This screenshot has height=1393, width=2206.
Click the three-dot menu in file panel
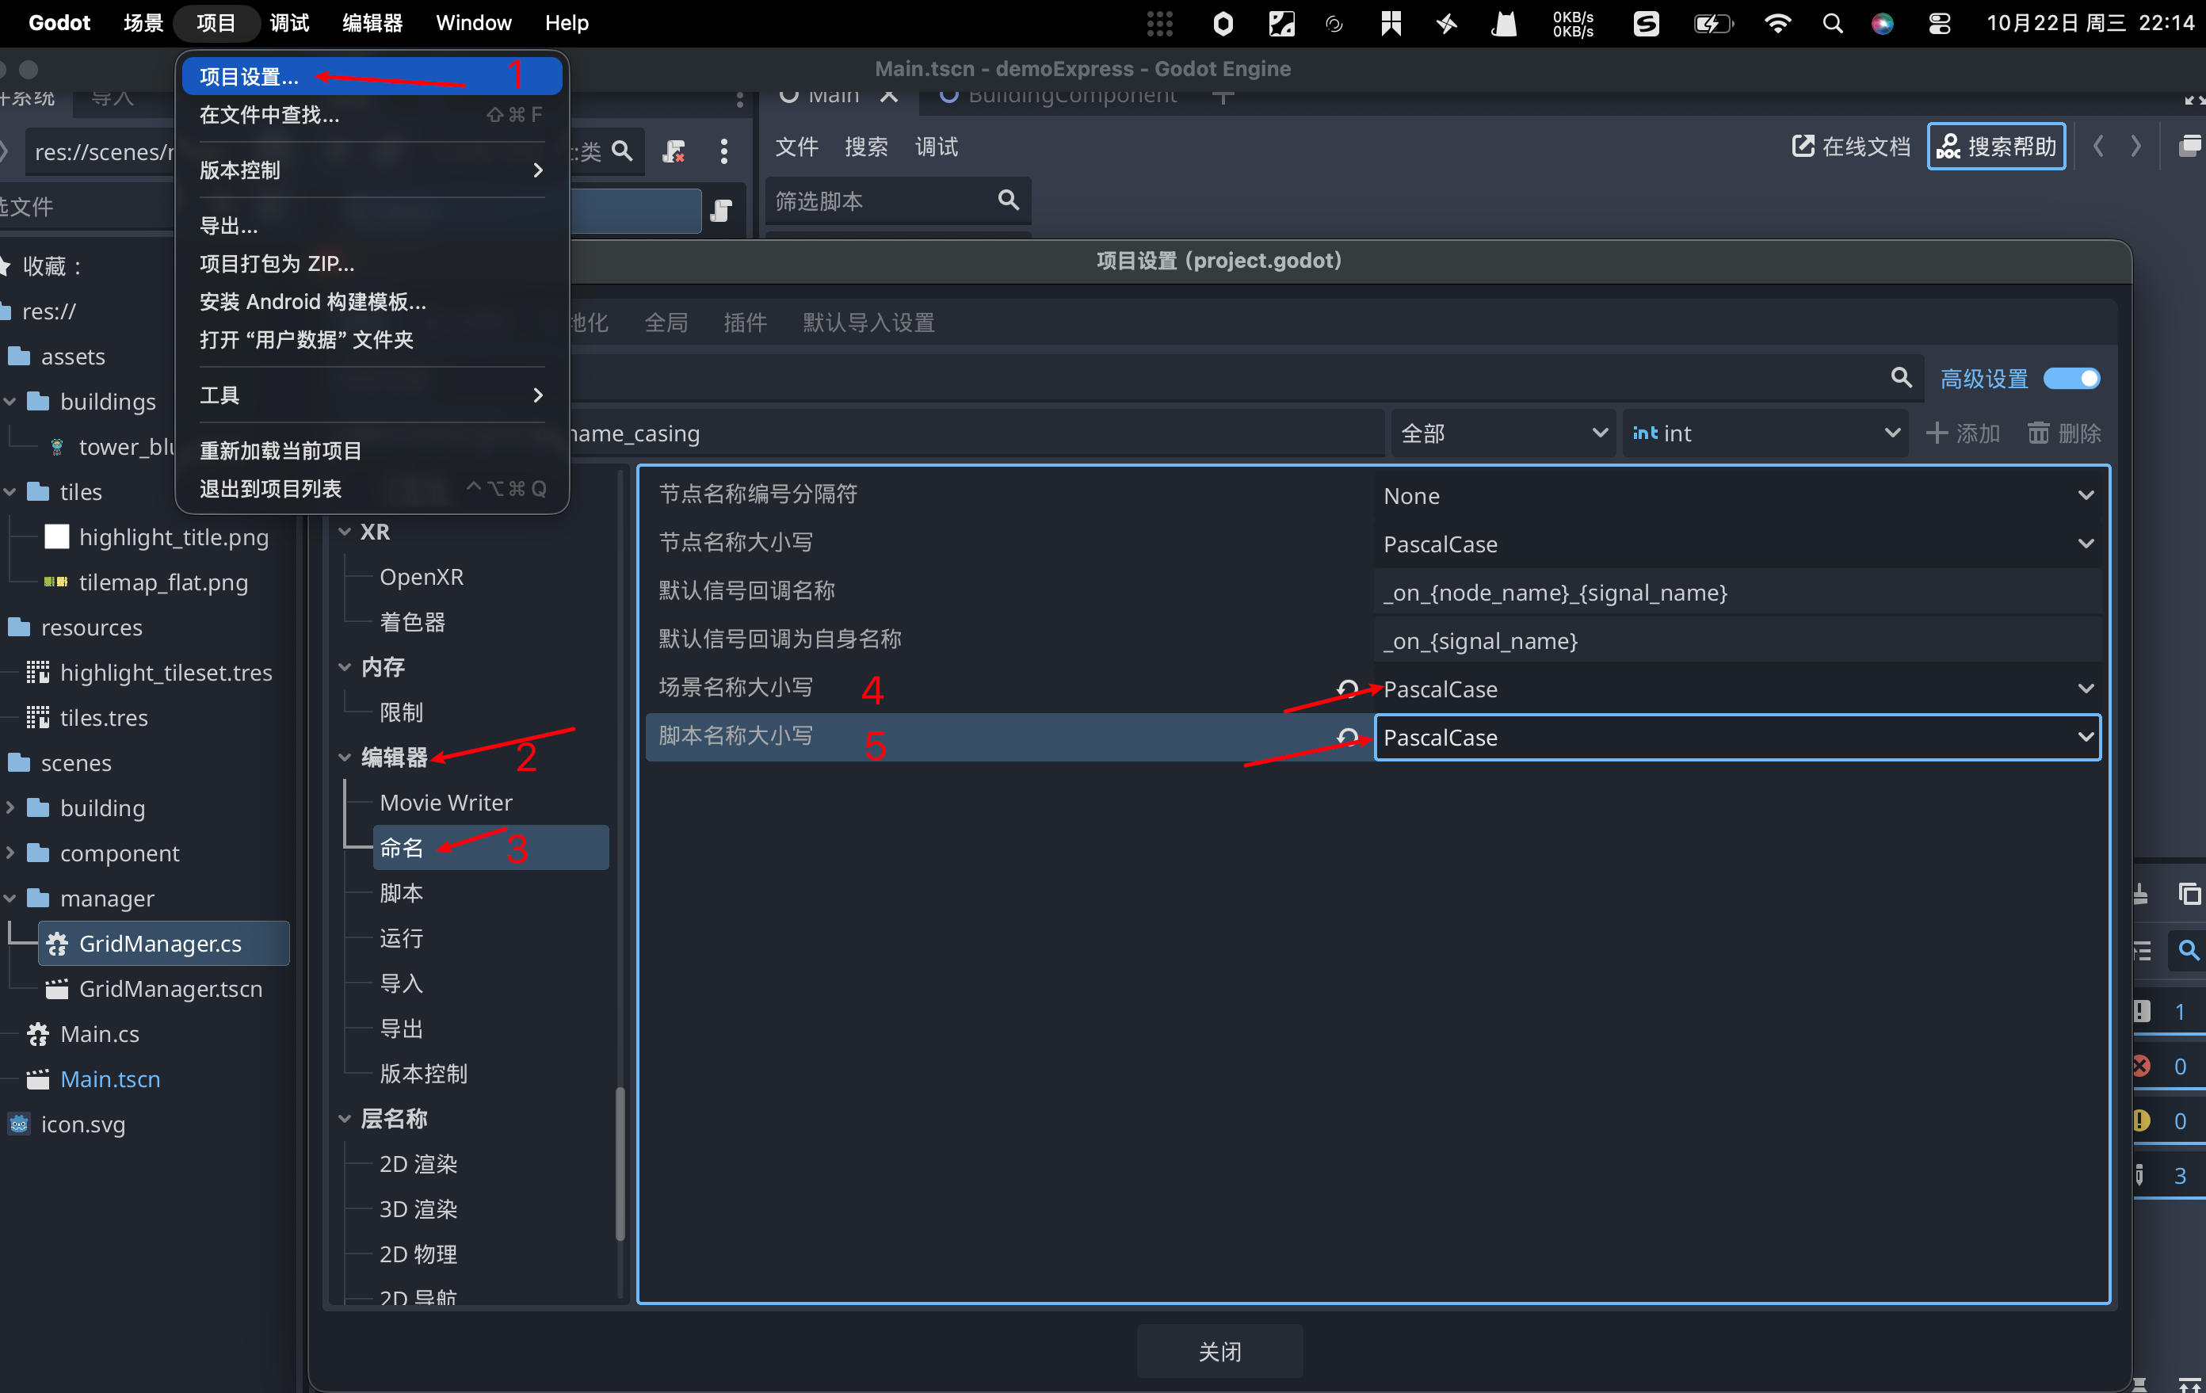pyautogui.click(x=723, y=151)
